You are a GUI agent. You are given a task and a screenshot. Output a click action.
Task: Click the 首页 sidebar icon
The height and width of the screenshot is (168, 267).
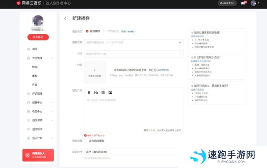click(28, 49)
